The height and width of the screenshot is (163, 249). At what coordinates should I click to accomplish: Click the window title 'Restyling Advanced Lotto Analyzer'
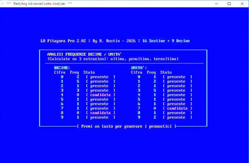(39, 4)
